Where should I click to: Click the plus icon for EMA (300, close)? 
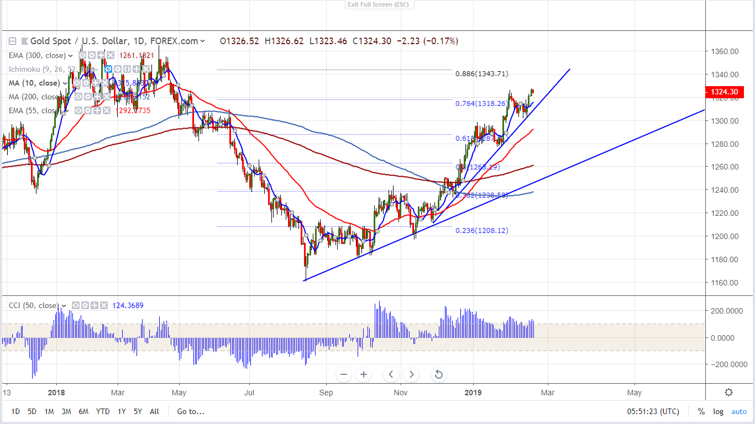pos(101,55)
